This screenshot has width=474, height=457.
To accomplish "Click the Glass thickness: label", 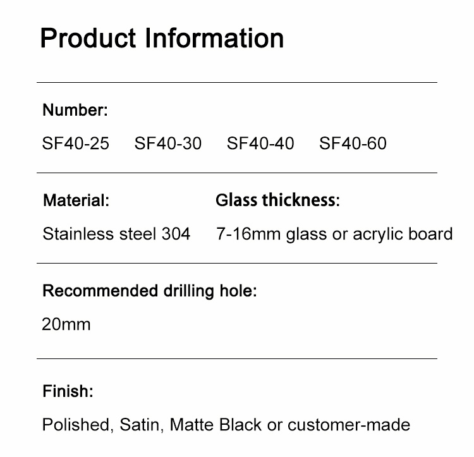I will click(x=278, y=200).
